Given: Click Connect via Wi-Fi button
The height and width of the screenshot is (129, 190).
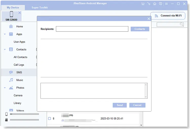Looking at the screenshot, I should pos(168,16).
